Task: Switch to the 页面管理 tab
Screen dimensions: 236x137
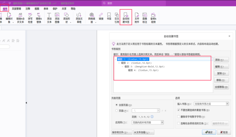Action: (16, 9)
